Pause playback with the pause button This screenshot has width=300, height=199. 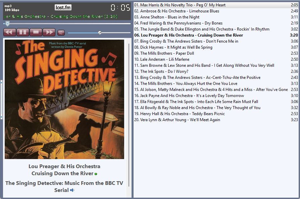click(x=23, y=32)
